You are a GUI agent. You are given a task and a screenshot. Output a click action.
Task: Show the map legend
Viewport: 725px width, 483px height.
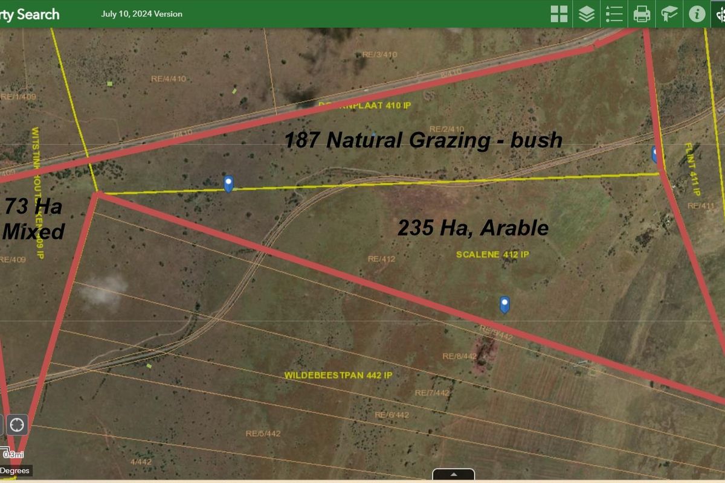(614, 14)
